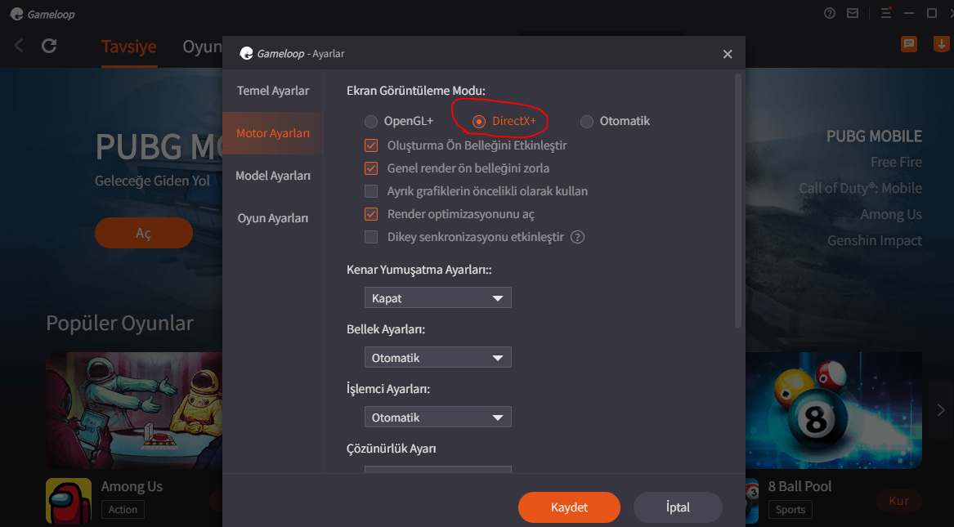954x527 pixels.
Task: Open the Bellek Ayarları Otomatik dropdown
Action: 438,357
